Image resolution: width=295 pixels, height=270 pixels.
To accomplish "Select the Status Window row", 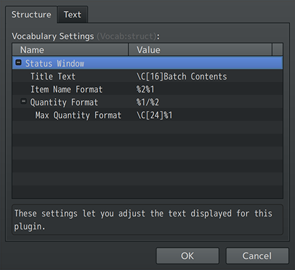I will (147, 63).
